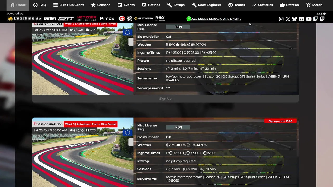This screenshot has width=333, height=187.
Task: Open the Home page
Action: point(18,5)
